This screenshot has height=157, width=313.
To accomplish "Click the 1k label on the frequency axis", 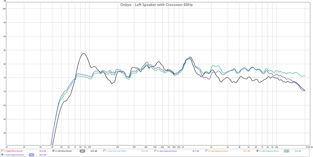I will pos(183,147).
